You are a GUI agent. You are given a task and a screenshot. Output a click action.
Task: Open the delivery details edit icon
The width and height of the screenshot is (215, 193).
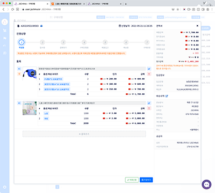tap(167, 96)
